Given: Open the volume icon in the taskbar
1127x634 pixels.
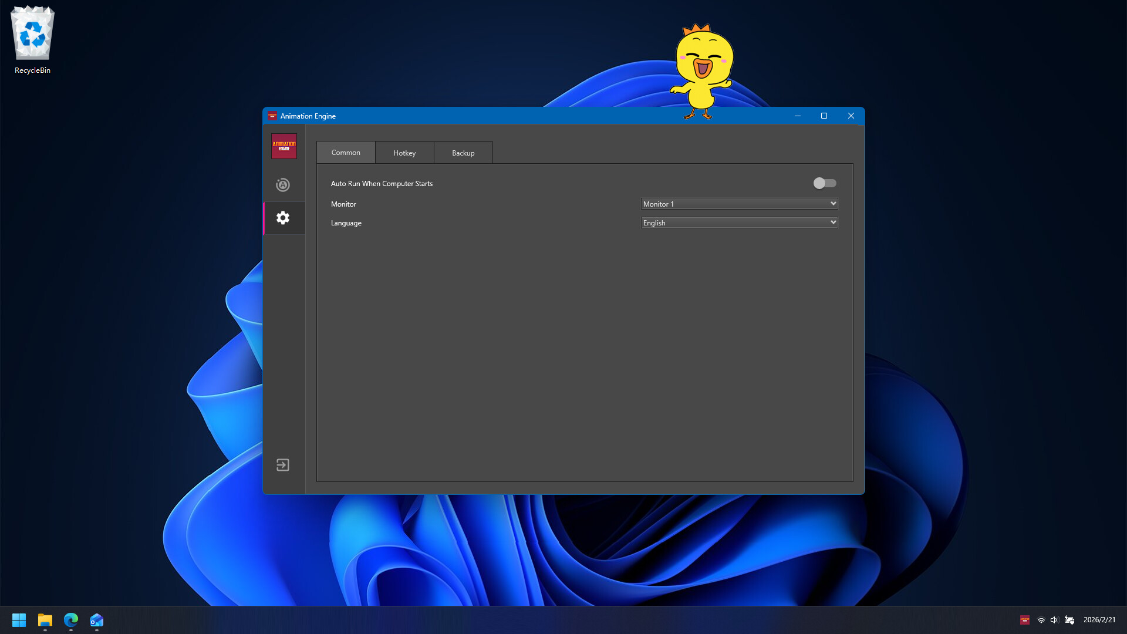Looking at the screenshot, I should point(1054,620).
